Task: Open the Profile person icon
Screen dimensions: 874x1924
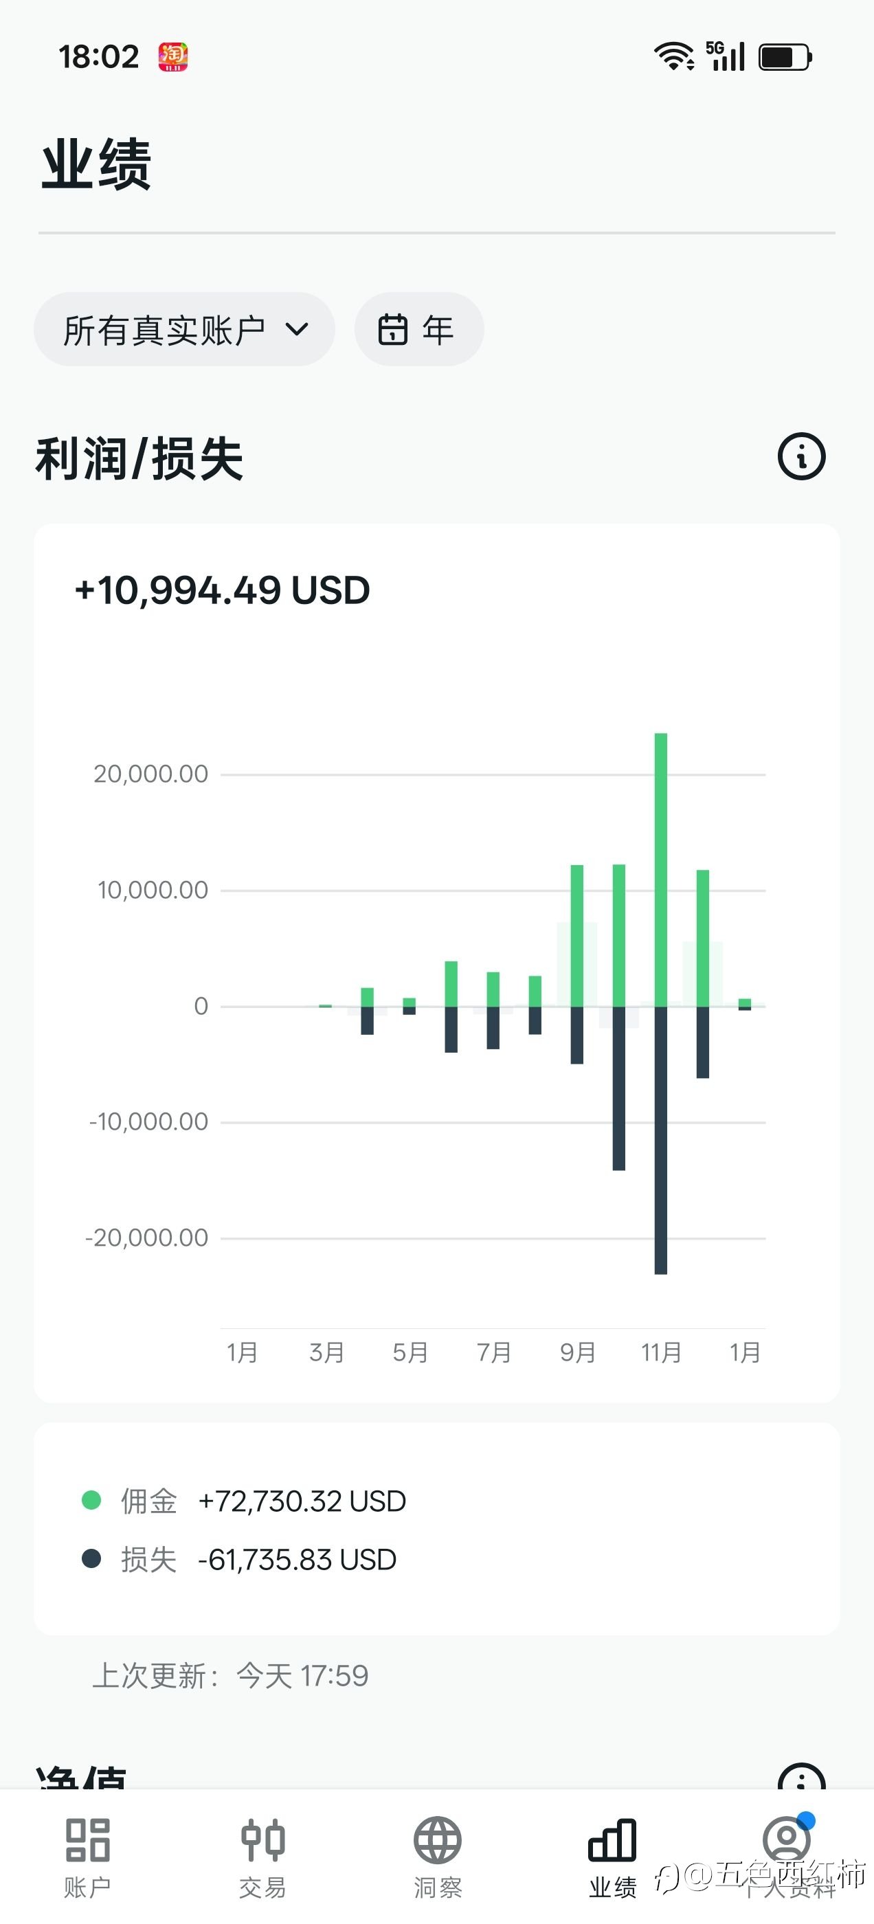Action: [x=787, y=1839]
